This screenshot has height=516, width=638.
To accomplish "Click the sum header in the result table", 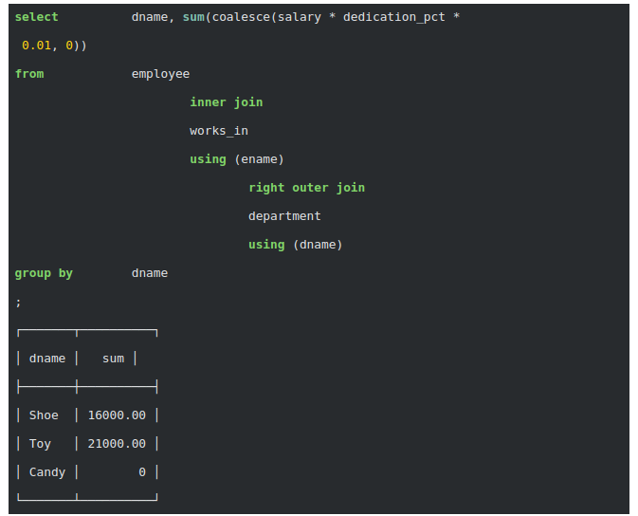I will (113, 359).
